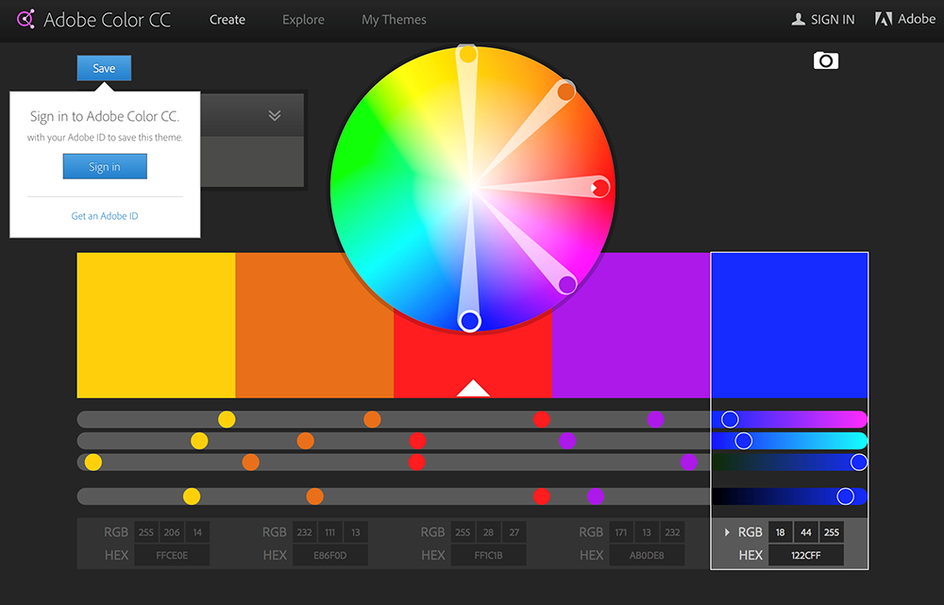Open the My Themes tab
Screen dimensions: 944x605
tap(394, 20)
